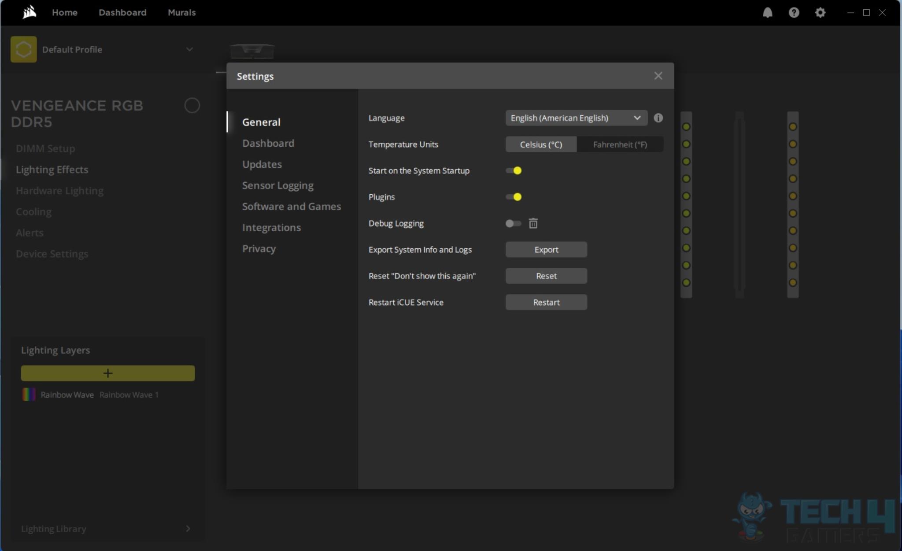Select the General settings category
This screenshot has height=551, width=902.
coord(261,122)
